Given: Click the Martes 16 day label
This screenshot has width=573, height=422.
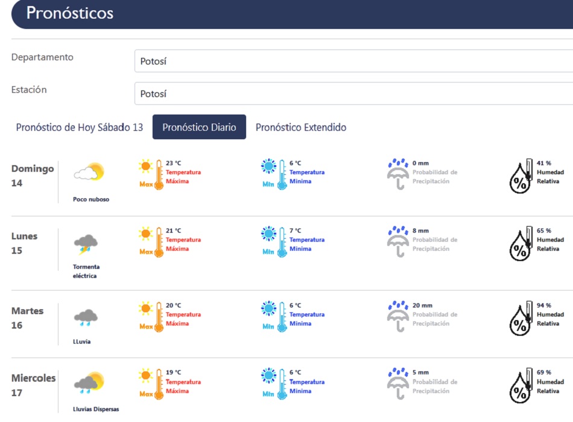Looking at the screenshot, I should tap(28, 318).
